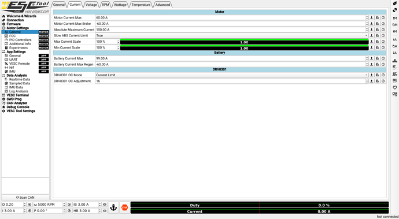Screen dimensions: 399x219
Task: Click help icon for Motor Current Max
Action: (x=383, y=17)
